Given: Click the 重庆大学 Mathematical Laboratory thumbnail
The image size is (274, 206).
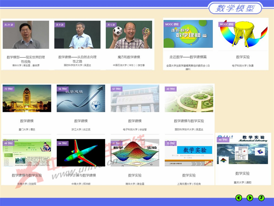Looking at the screenshot, I should (242, 150).
